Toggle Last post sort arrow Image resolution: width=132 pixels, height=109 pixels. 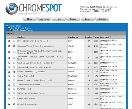point(110,37)
